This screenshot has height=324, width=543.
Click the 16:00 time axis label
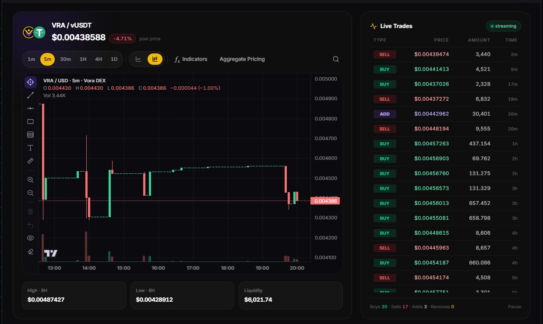(158, 268)
